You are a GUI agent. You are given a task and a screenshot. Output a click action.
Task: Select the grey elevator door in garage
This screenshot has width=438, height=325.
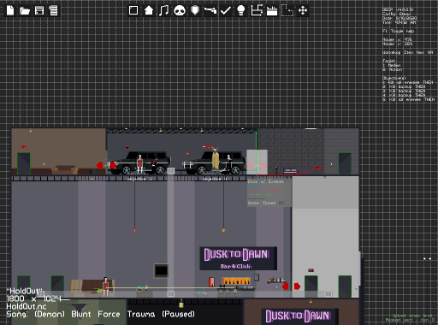pyautogui.click(x=257, y=162)
